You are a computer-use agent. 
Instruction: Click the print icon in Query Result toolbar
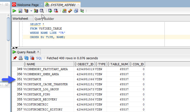click(21, 58)
